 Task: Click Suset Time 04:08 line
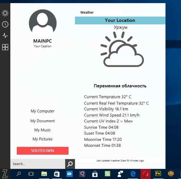pyautogui.click(x=100, y=133)
